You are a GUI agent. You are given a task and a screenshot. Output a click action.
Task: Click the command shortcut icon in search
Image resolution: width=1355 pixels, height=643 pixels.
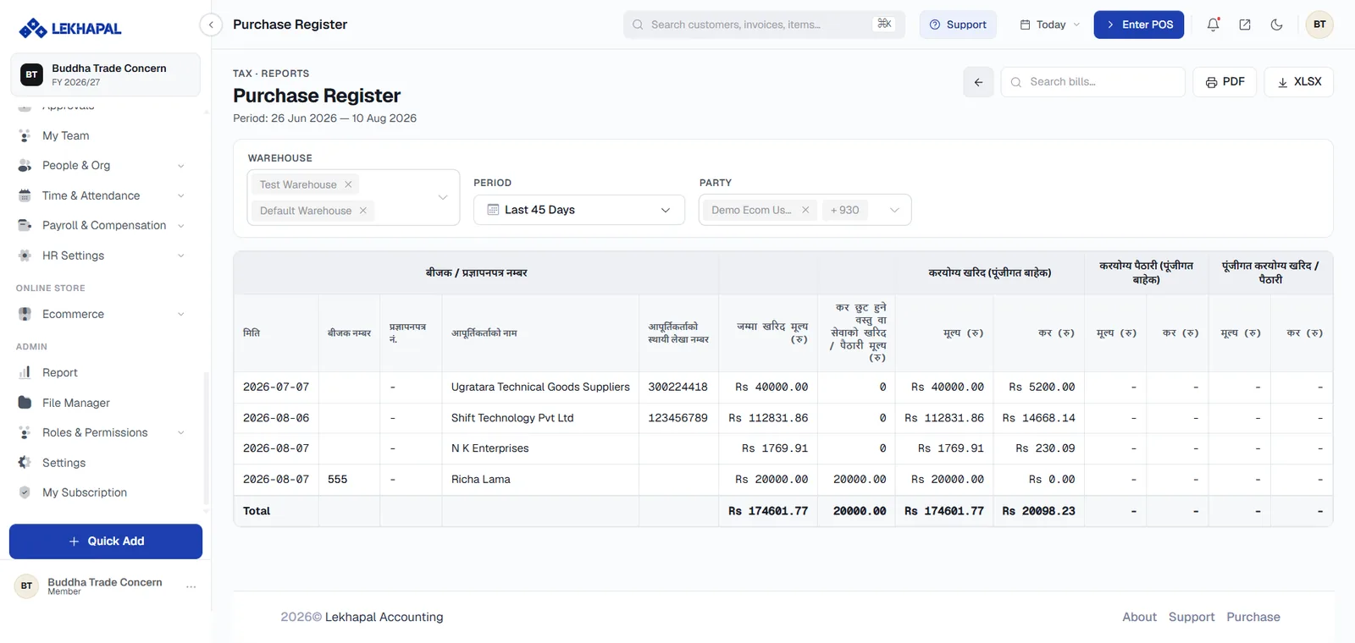click(x=884, y=24)
